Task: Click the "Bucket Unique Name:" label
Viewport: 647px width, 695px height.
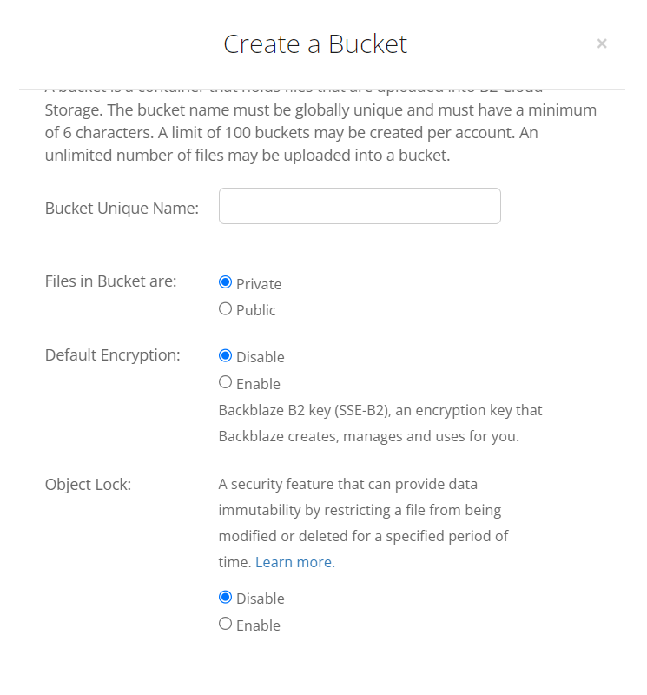Action: coord(122,208)
